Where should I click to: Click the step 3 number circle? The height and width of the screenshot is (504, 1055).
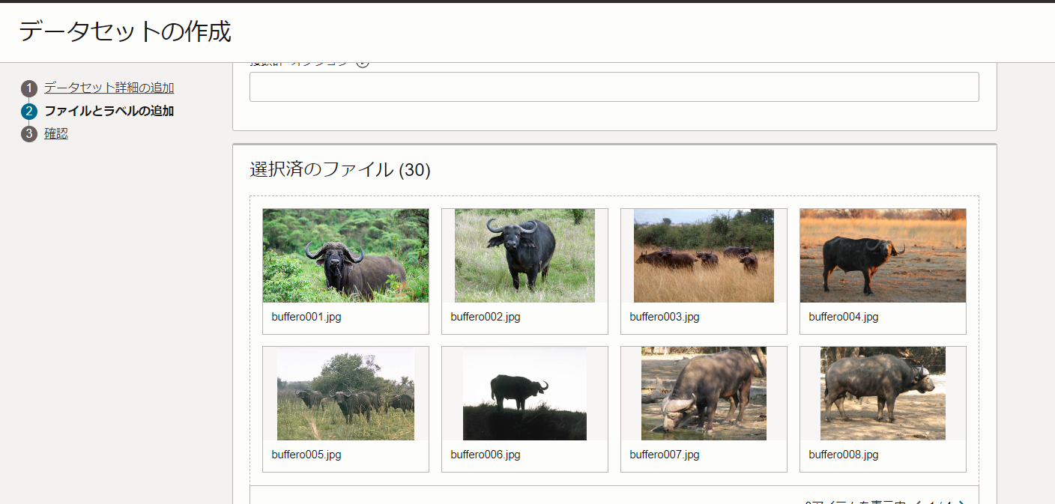[x=29, y=134]
